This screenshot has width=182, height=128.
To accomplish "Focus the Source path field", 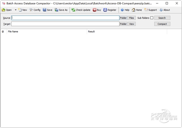I will point(65,18).
